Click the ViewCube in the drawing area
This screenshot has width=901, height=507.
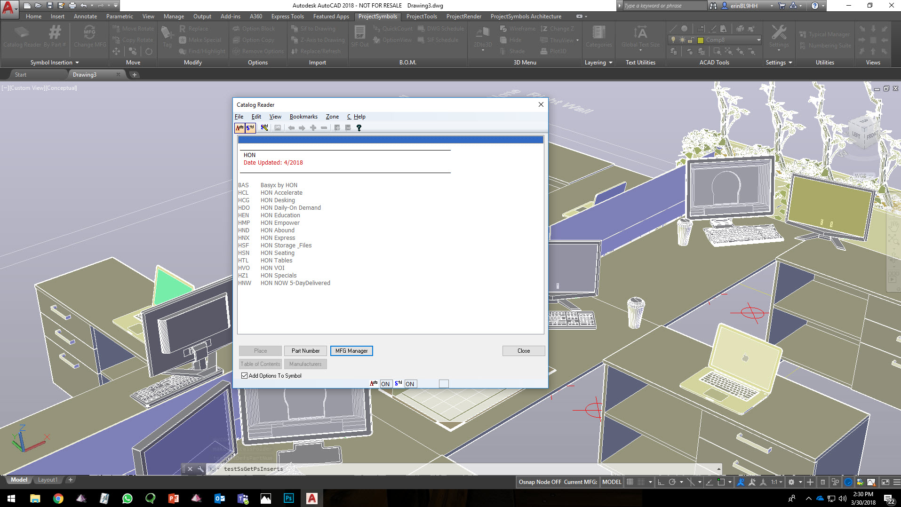tap(865, 133)
